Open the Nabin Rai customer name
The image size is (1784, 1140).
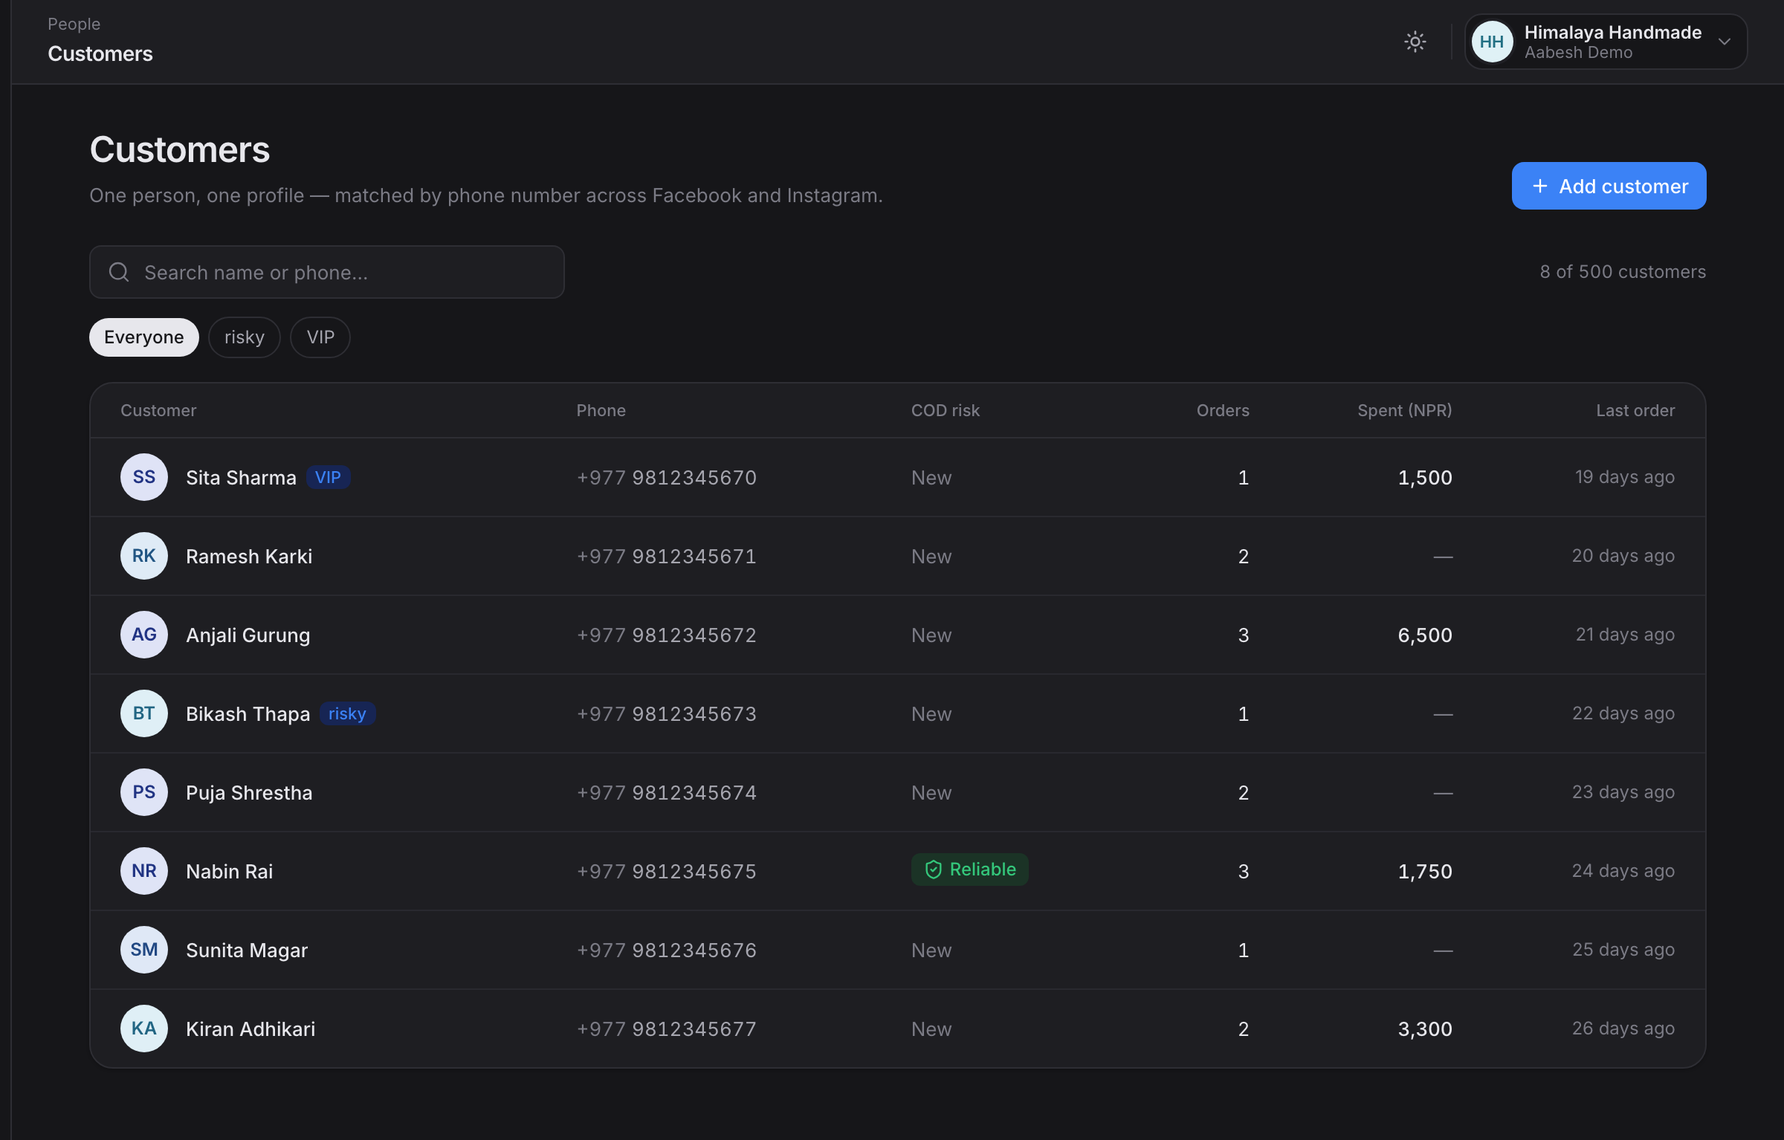tap(230, 871)
